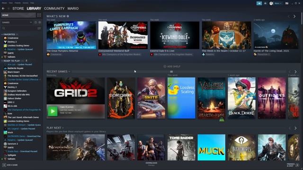Show next What's New items arrow
The height and width of the screenshot is (170, 303).
tap(294, 17)
